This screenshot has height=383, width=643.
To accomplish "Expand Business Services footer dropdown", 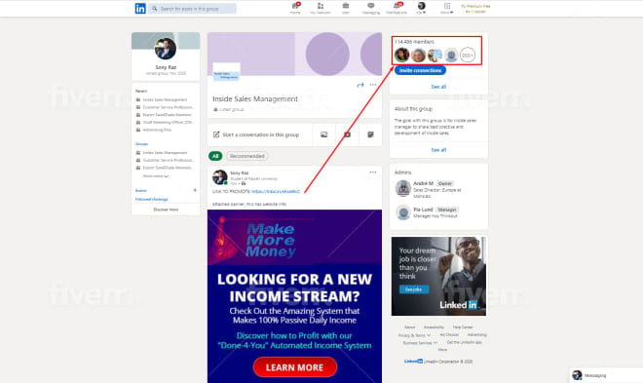I will 420,343.
